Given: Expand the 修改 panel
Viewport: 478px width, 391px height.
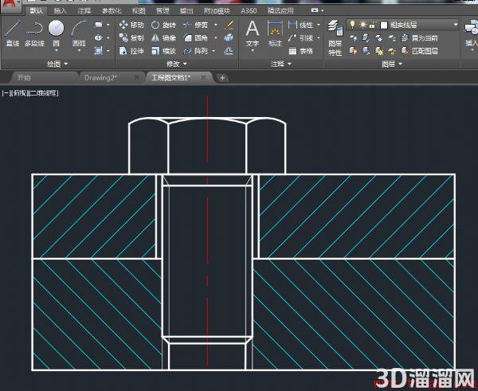Looking at the screenshot, I should pos(177,64).
